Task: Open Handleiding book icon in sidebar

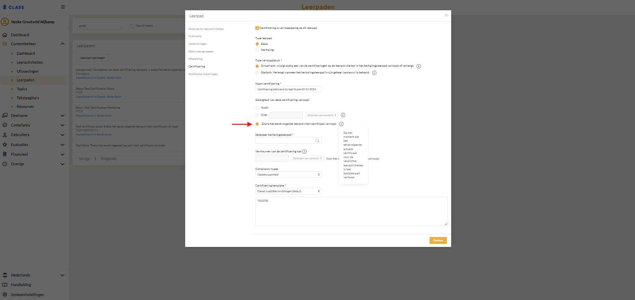Action: click(5, 285)
